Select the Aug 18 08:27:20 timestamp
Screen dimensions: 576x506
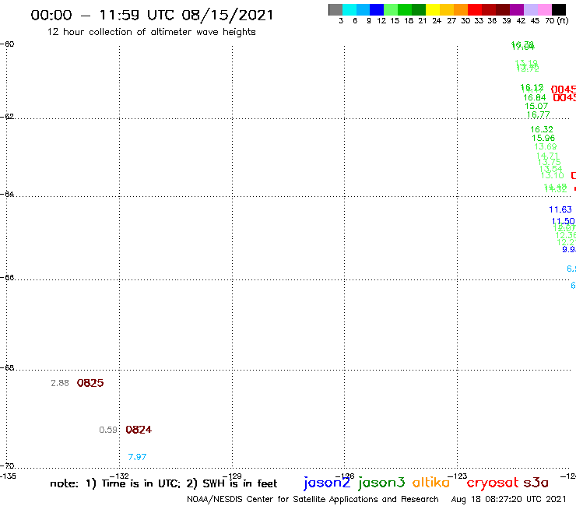pyautogui.click(x=509, y=500)
